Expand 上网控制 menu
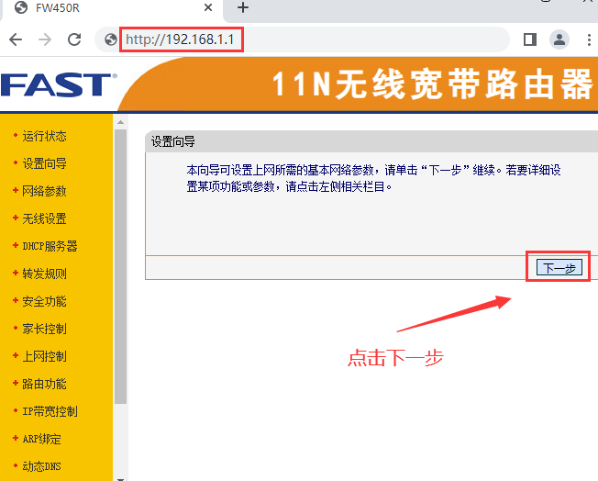This screenshot has height=481, width=598. [x=44, y=356]
